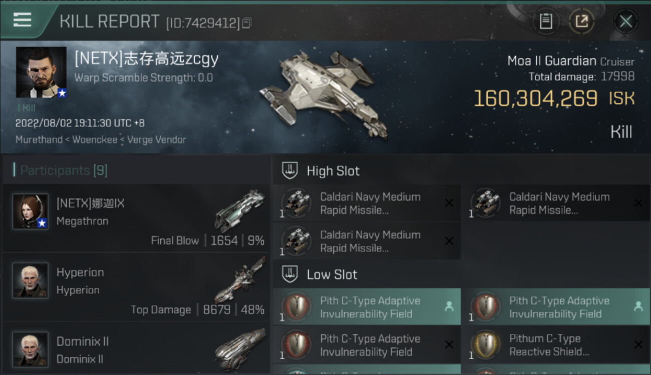Click the Megathron ship thumbnail
651x375 pixels.
240,211
